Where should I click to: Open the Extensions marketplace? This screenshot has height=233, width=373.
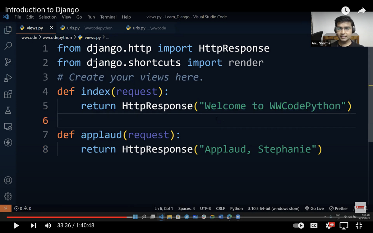click(x=8, y=94)
